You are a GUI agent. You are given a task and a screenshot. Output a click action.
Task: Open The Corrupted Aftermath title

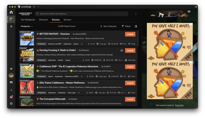pyautogui.click(x=52, y=99)
